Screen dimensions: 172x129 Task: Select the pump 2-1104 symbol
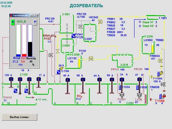point(61,69)
